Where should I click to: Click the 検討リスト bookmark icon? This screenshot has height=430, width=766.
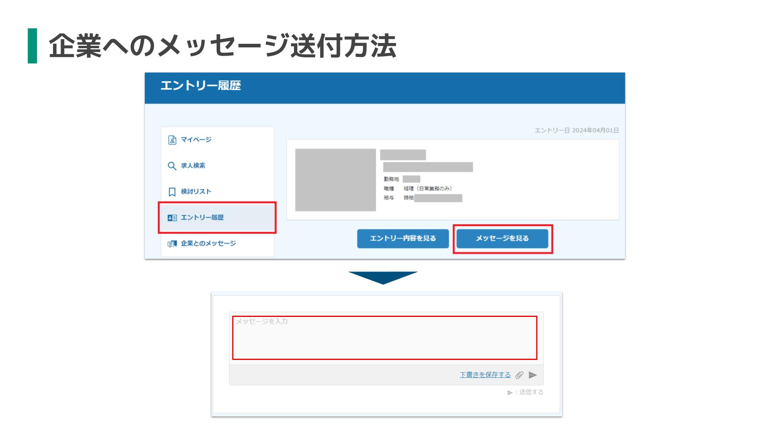(x=172, y=191)
